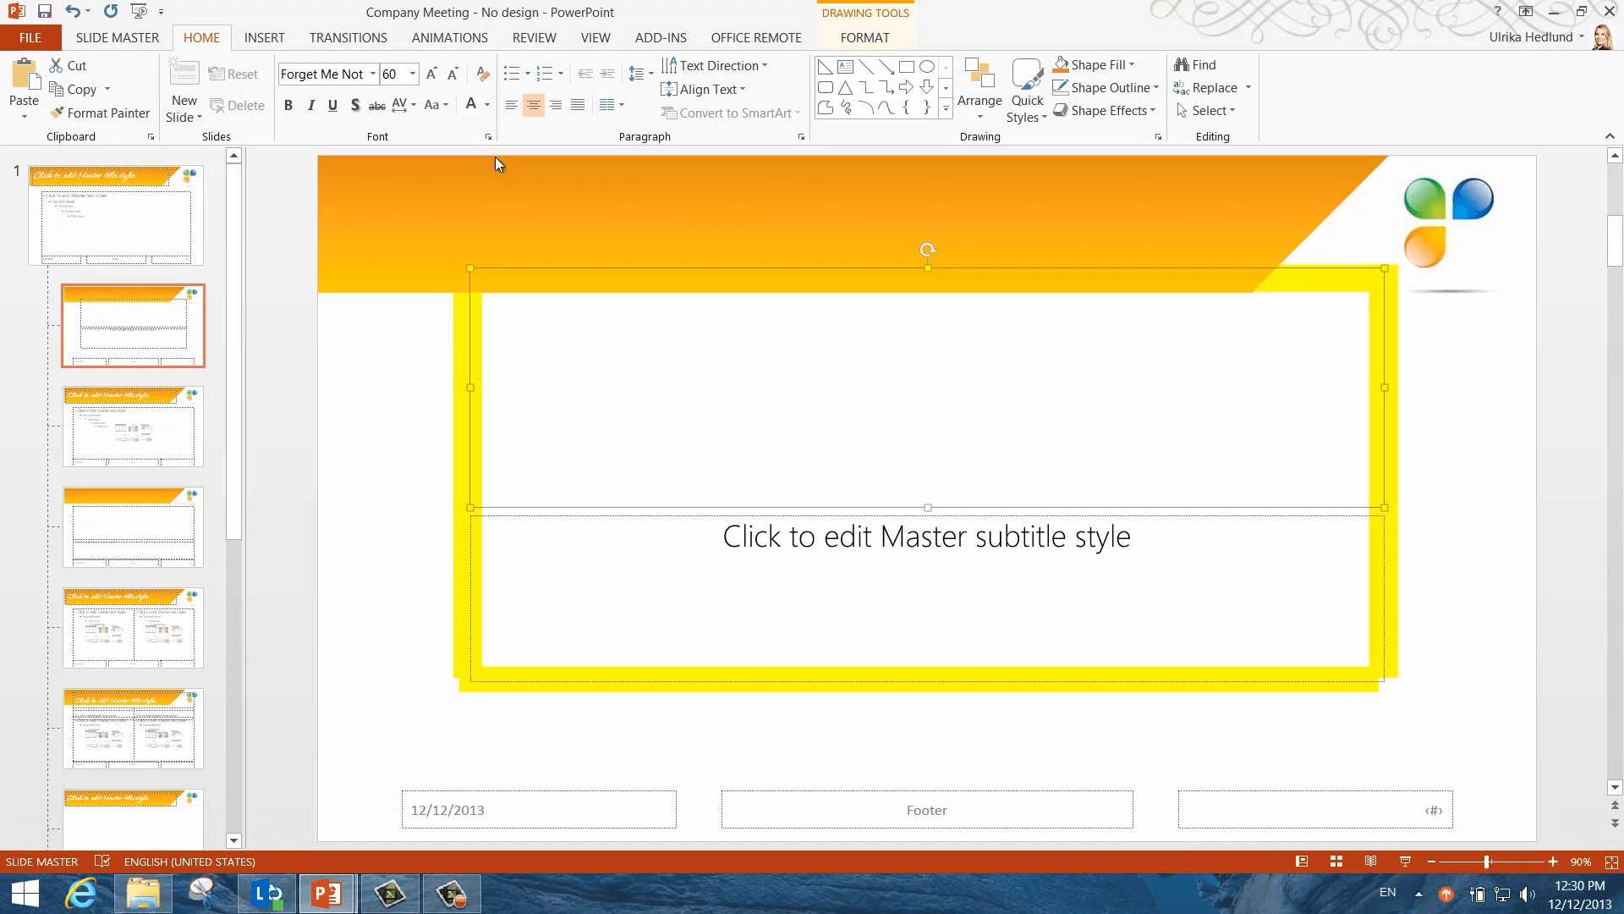Toggle Italic formatting

[x=310, y=105]
